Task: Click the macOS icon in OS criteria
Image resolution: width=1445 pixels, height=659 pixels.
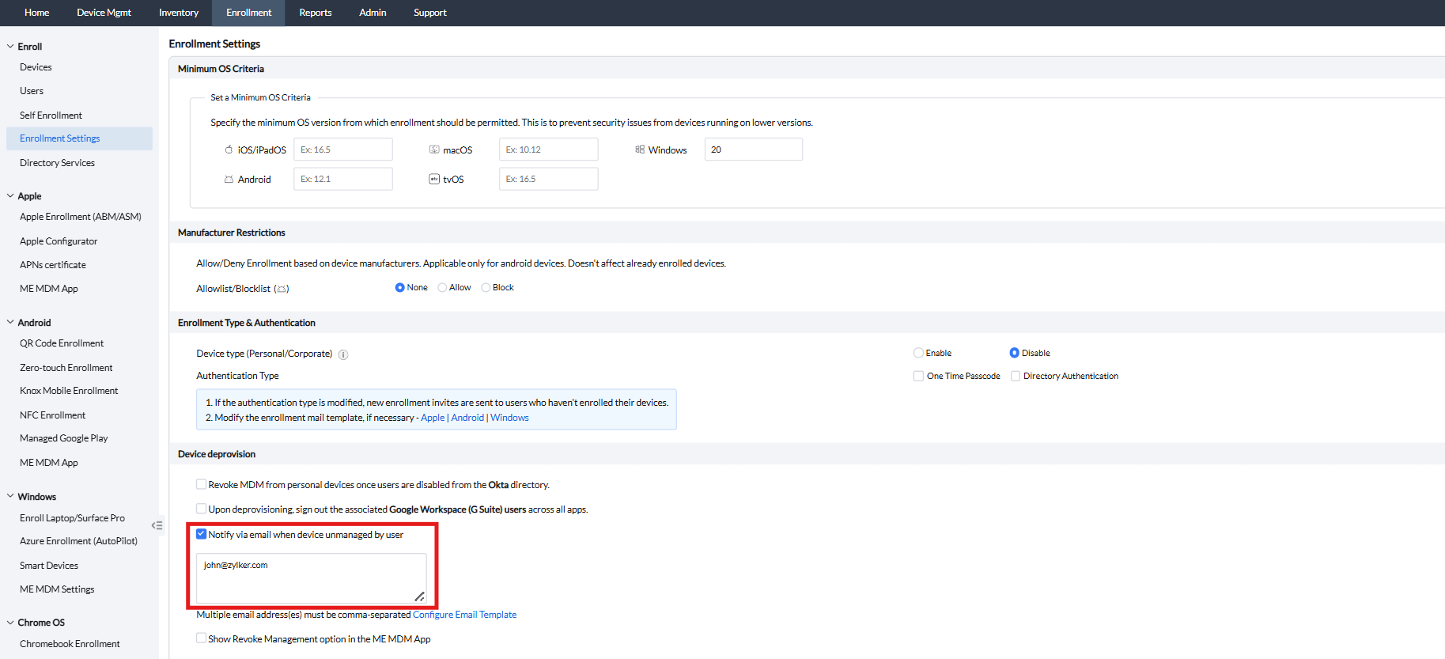Action: click(x=434, y=150)
